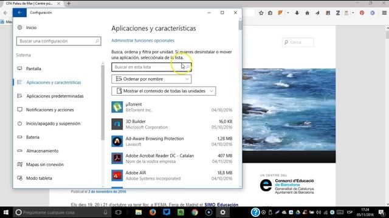Open the Windows Start menu
The height and width of the screenshot is (218, 389).
[6, 213]
